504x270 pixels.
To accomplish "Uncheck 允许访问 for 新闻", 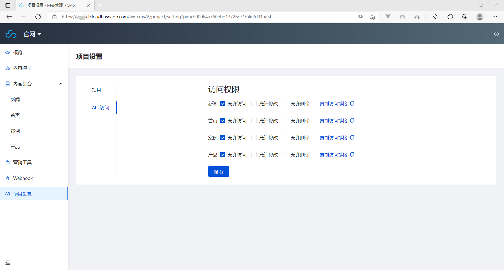I will (223, 104).
